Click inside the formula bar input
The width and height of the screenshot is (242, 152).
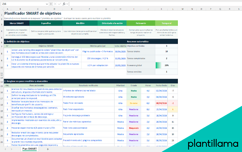[156, 4]
